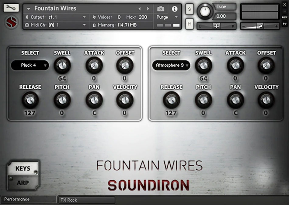Open instrument name dropdown arrow
This screenshot has width=289, height=205.
(28, 9)
